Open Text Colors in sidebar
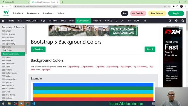 click(8, 50)
